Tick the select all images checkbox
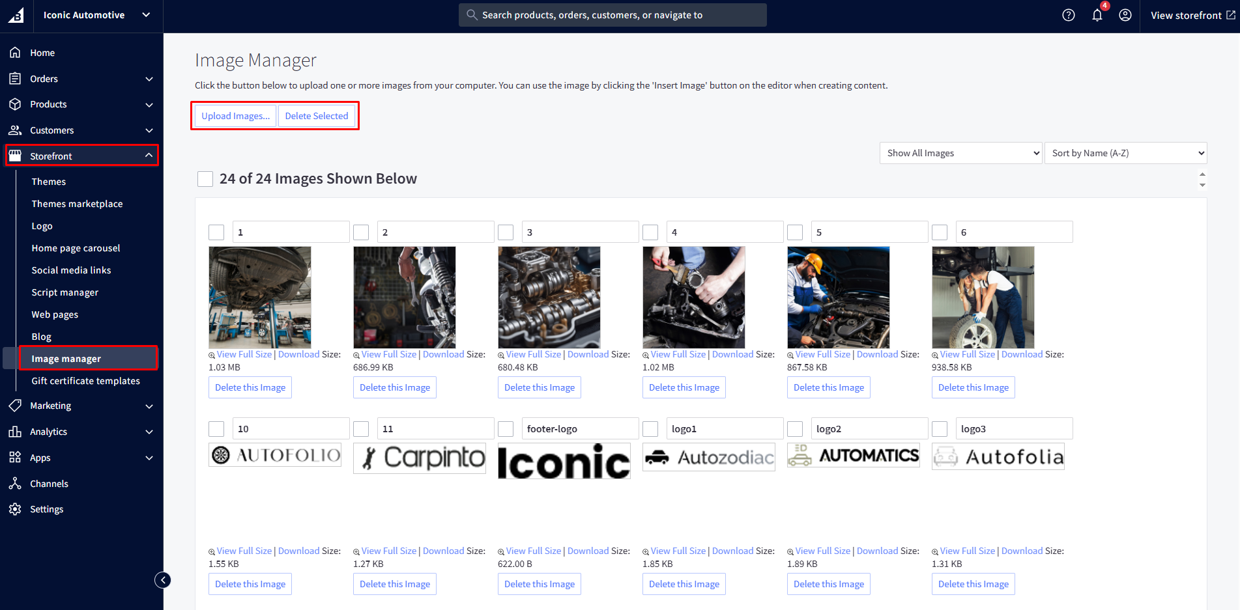 pos(205,179)
